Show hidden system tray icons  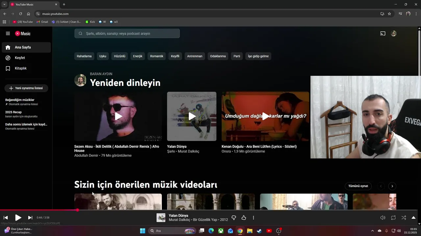point(372,231)
